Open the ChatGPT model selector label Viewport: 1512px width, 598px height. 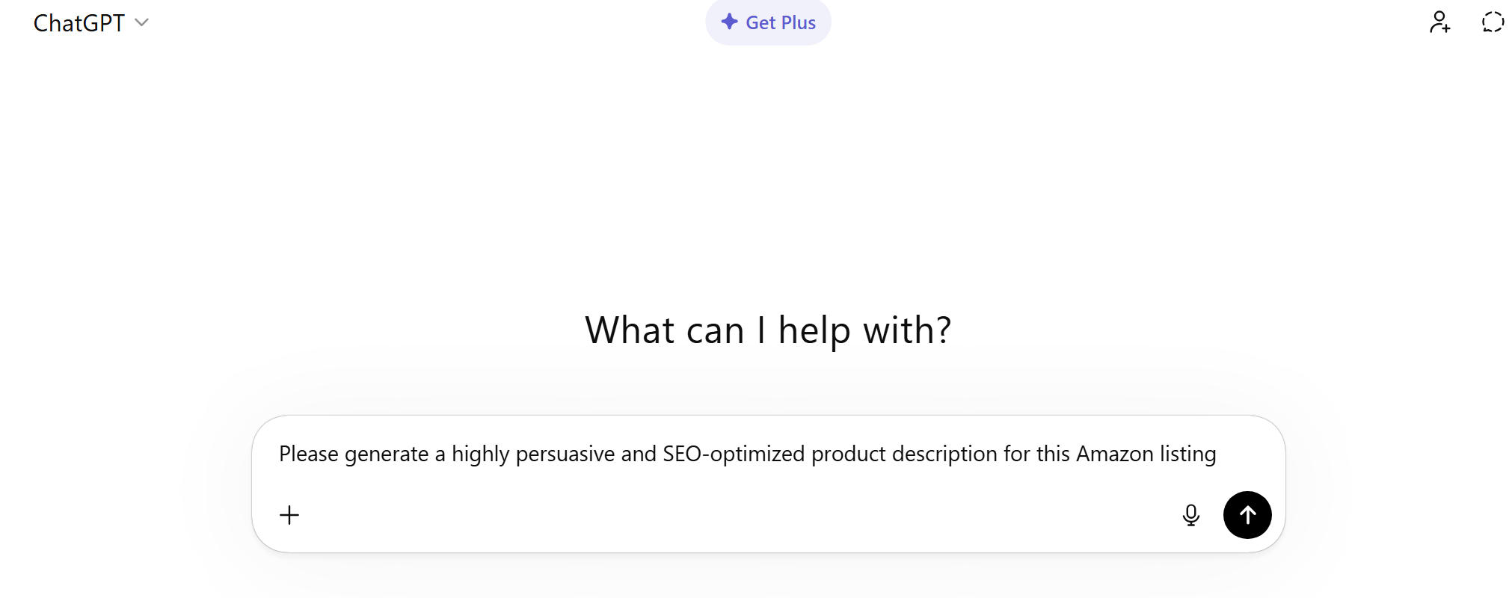[x=79, y=23]
